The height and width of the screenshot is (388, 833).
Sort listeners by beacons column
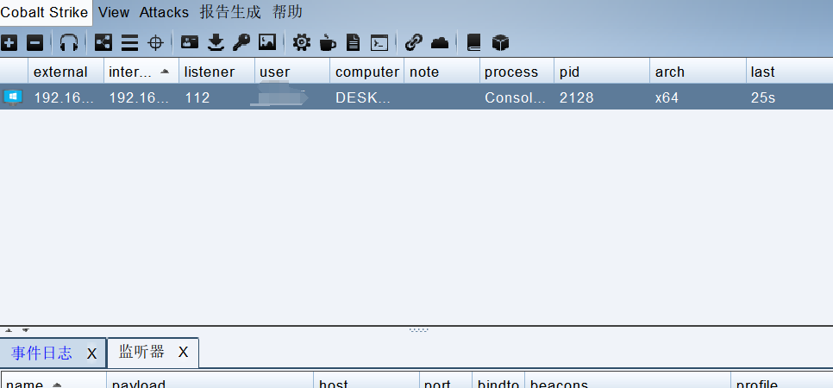pos(628,382)
